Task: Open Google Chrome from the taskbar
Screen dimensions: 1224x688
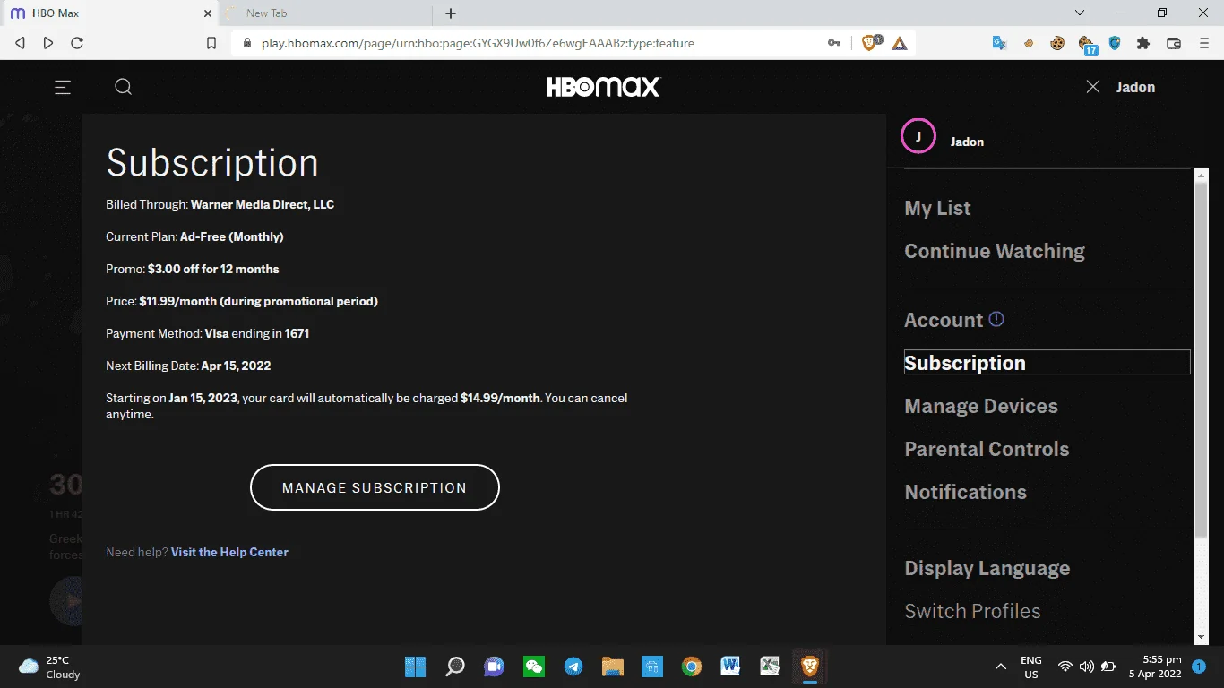Action: click(x=691, y=666)
